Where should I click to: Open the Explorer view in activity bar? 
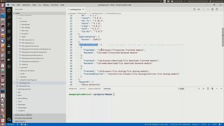(x=9, y=10)
